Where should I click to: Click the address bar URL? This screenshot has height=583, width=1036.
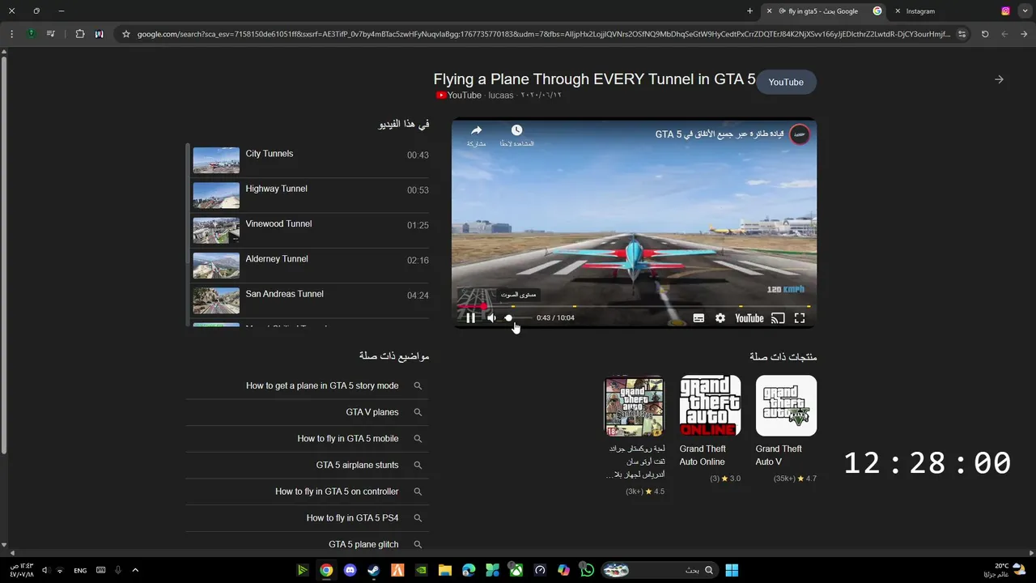(544, 34)
